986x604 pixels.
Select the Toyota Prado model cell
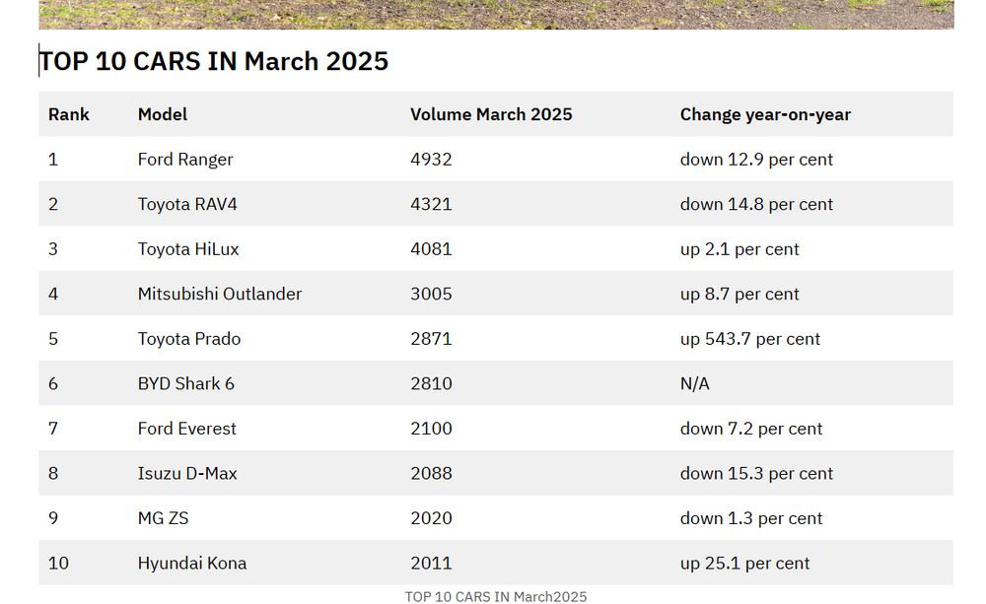point(189,339)
